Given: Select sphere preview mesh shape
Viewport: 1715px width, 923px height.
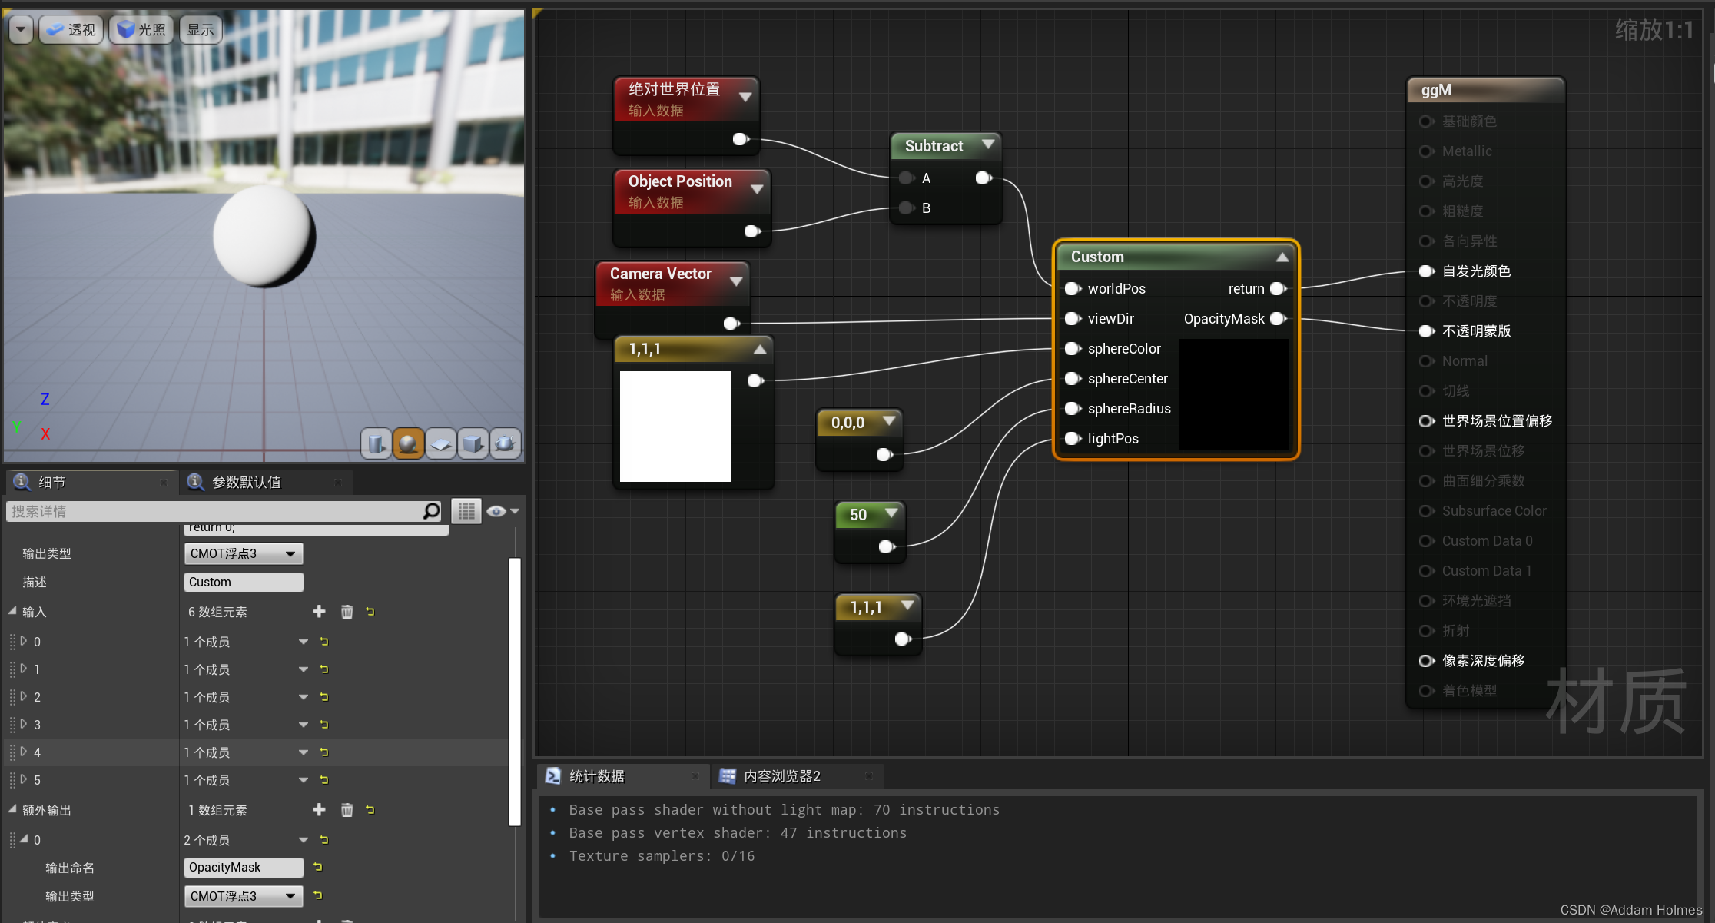Looking at the screenshot, I should [408, 443].
